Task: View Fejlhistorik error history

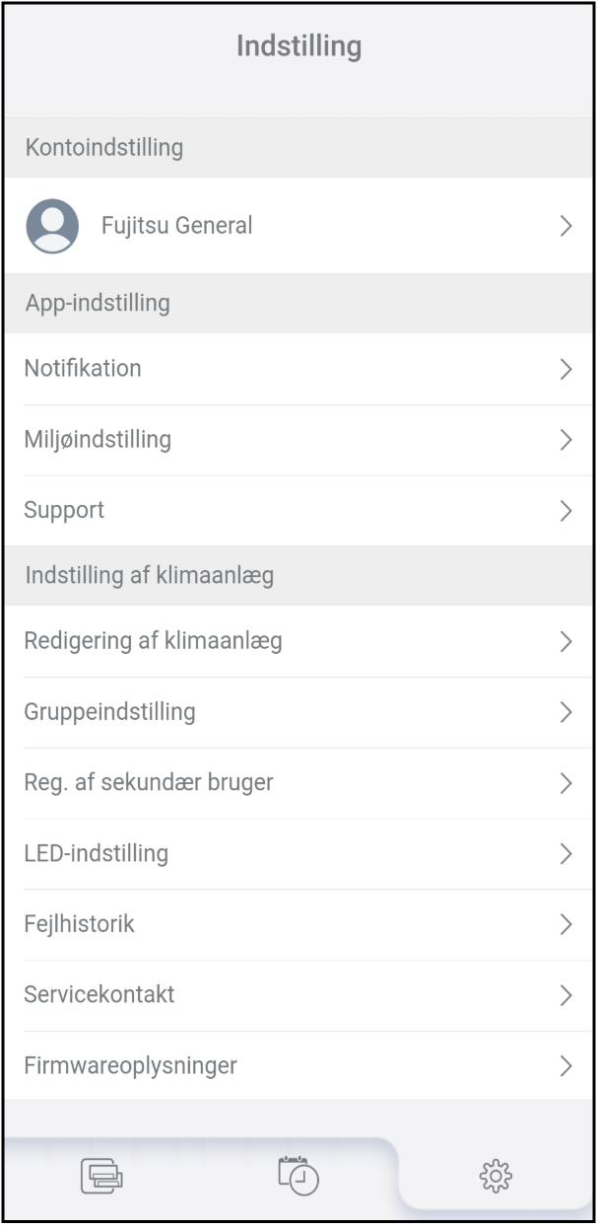Action: [x=79, y=925]
